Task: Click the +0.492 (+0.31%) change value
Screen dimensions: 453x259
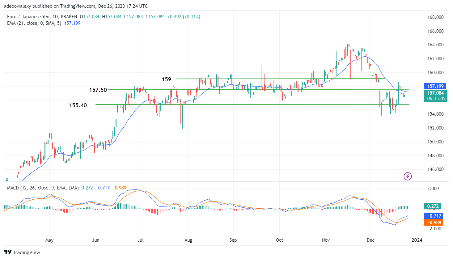Action: [x=184, y=17]
